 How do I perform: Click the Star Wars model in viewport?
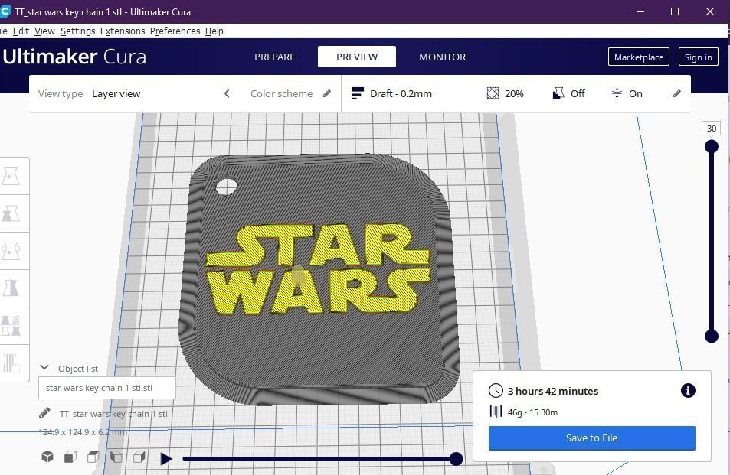point(319,279)
